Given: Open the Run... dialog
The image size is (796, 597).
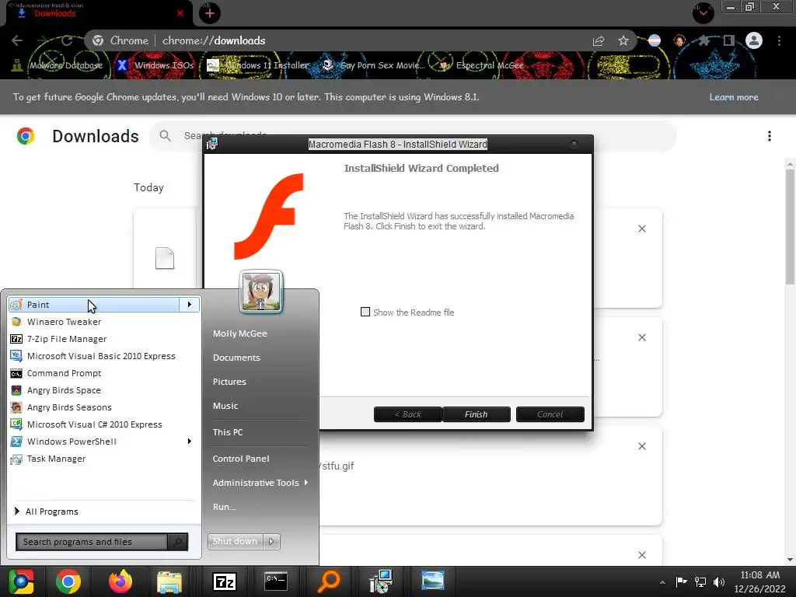Looking at the screenshot, I should pos(225,507).
